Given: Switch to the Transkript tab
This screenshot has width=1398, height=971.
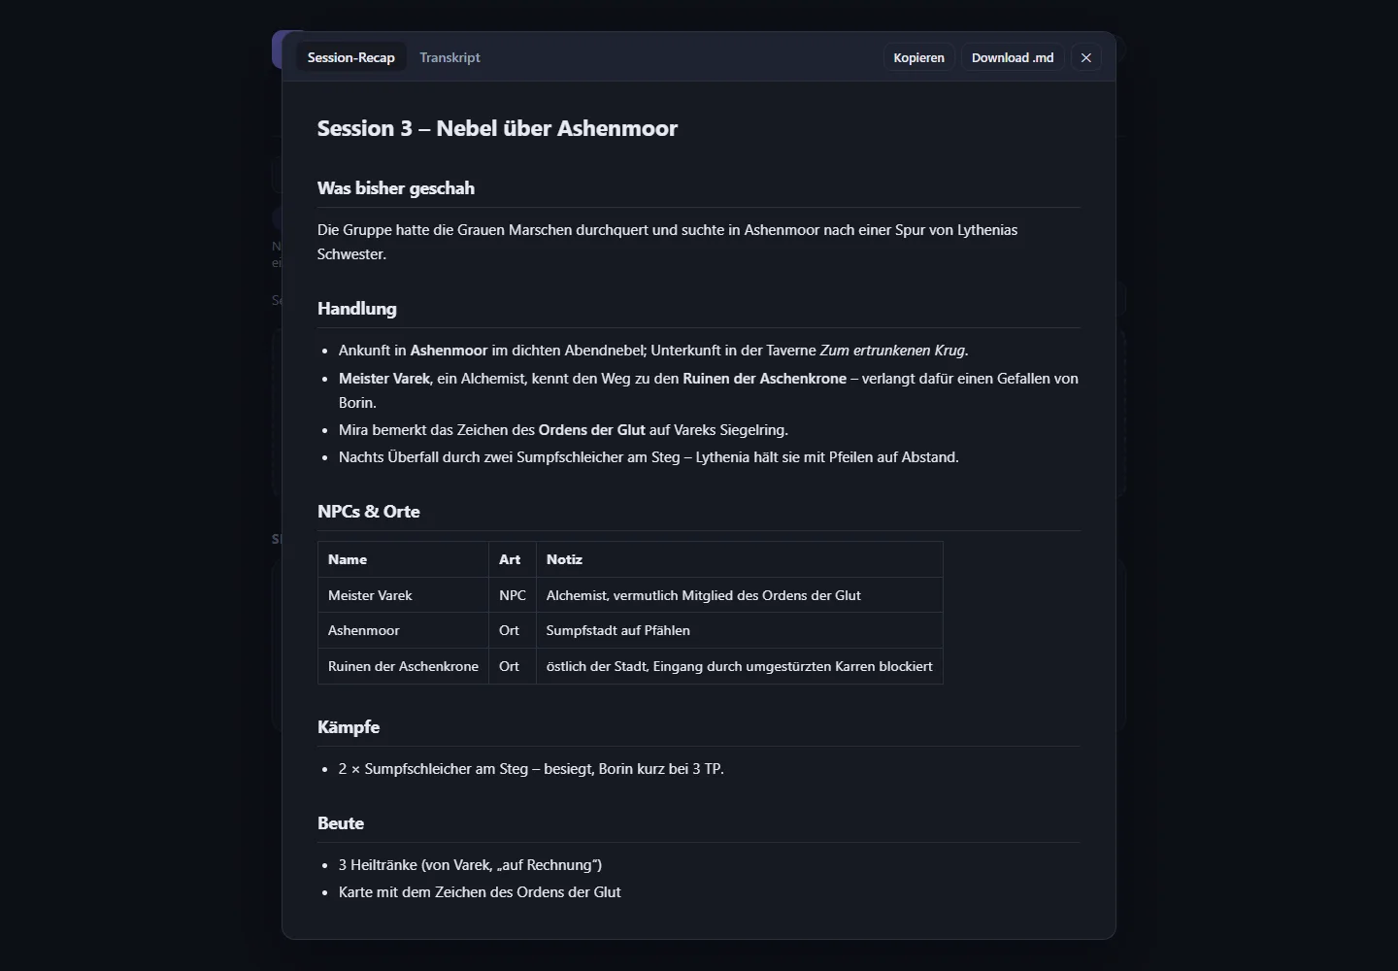Looking at the screenshot, I should click(x=449, y=58).
